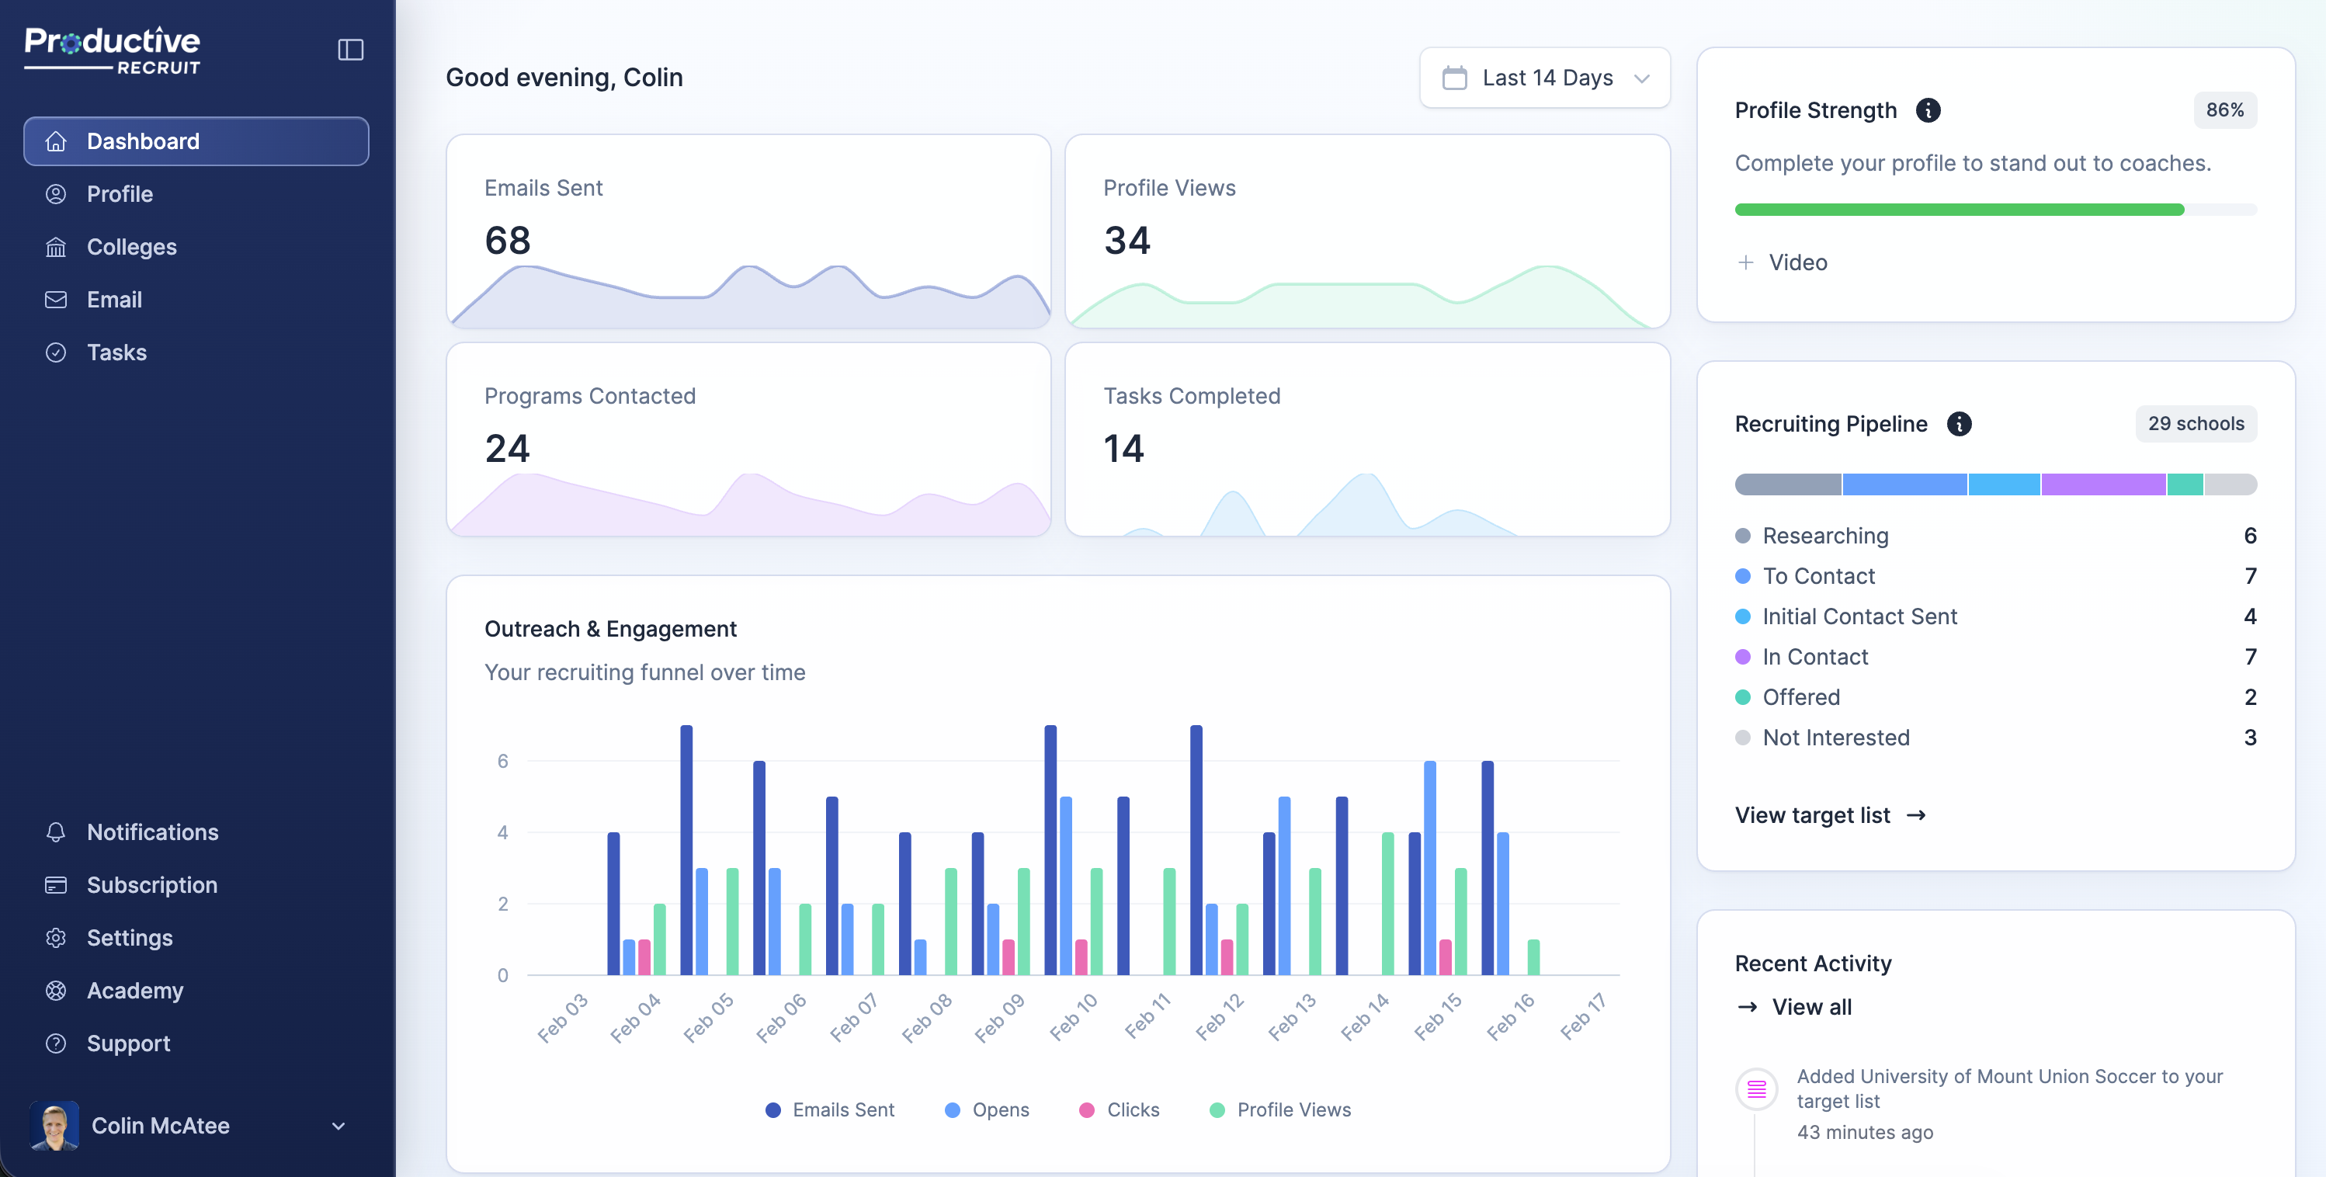Click the Notifications bell icon

[x=55, y=832]
